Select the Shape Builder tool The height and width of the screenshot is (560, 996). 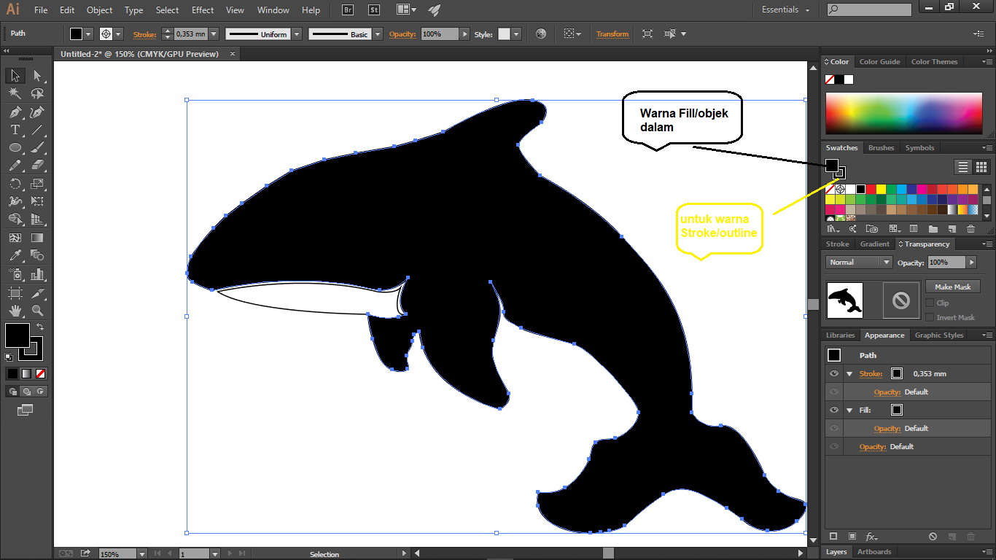(x=15, y=219)
